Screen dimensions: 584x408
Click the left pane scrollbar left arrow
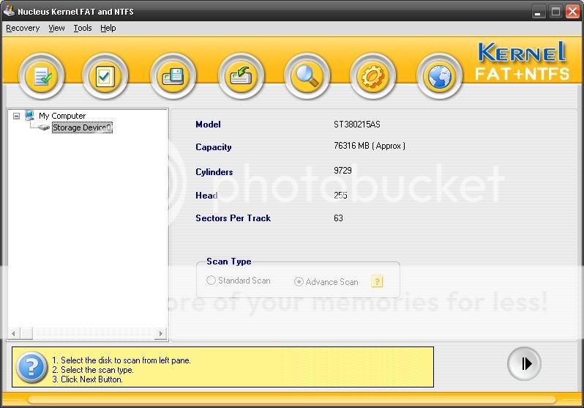pos(13,333)
